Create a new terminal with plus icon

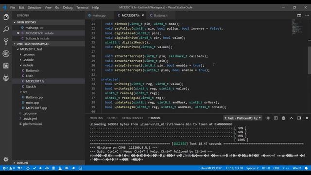[268, 118]
